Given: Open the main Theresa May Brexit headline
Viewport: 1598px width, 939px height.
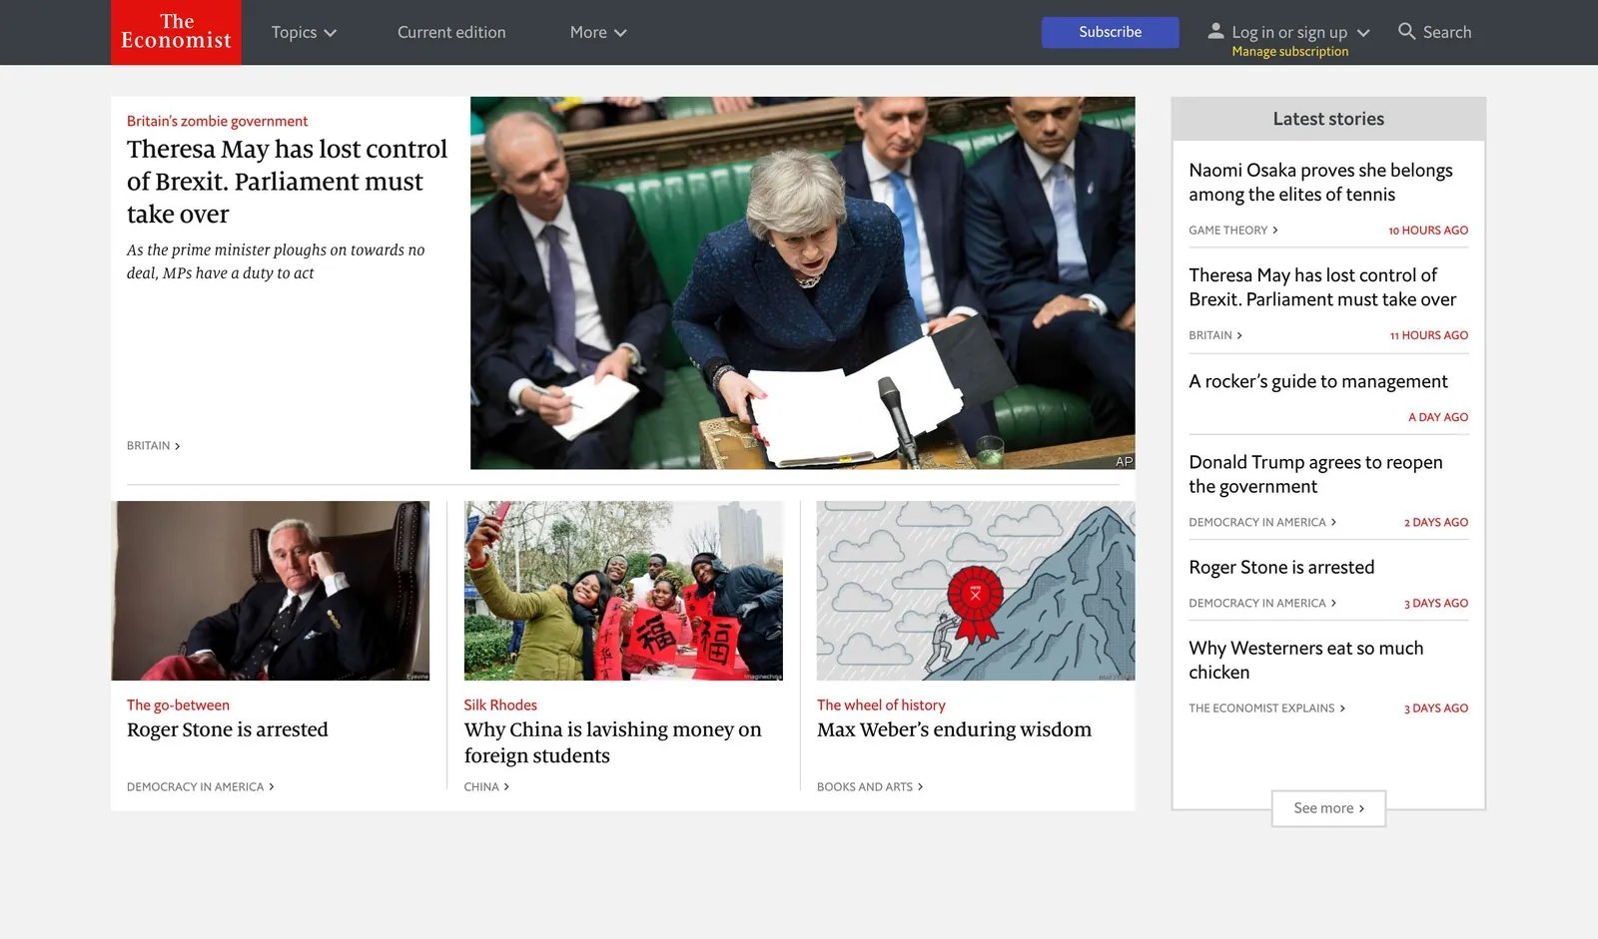Looking at the screenshot, I should pyautogui.click(x=287, y=182).
